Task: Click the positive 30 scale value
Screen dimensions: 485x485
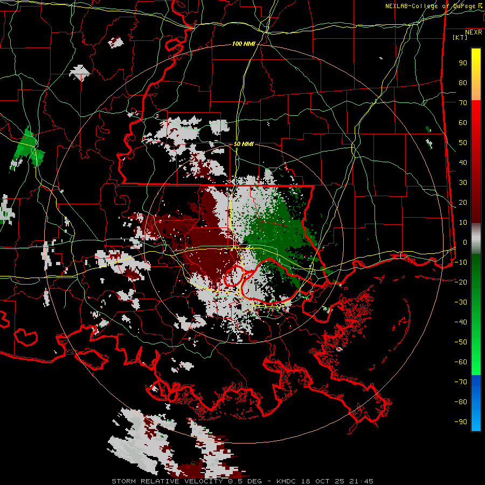Action: click(x=463, y=183)
